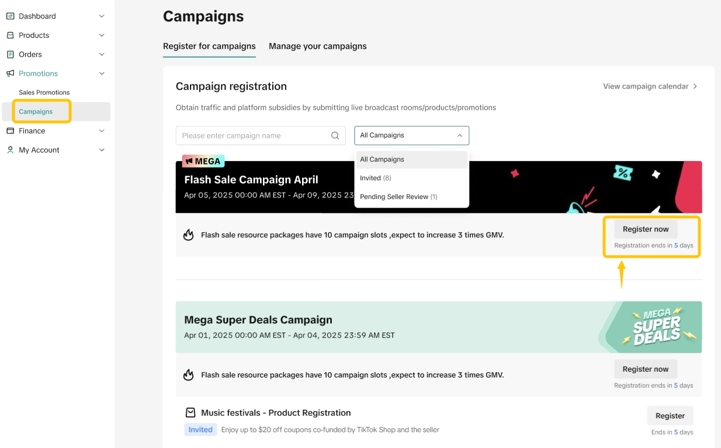Click the Orders list icon
721x448 pixels.
point(10,55)
